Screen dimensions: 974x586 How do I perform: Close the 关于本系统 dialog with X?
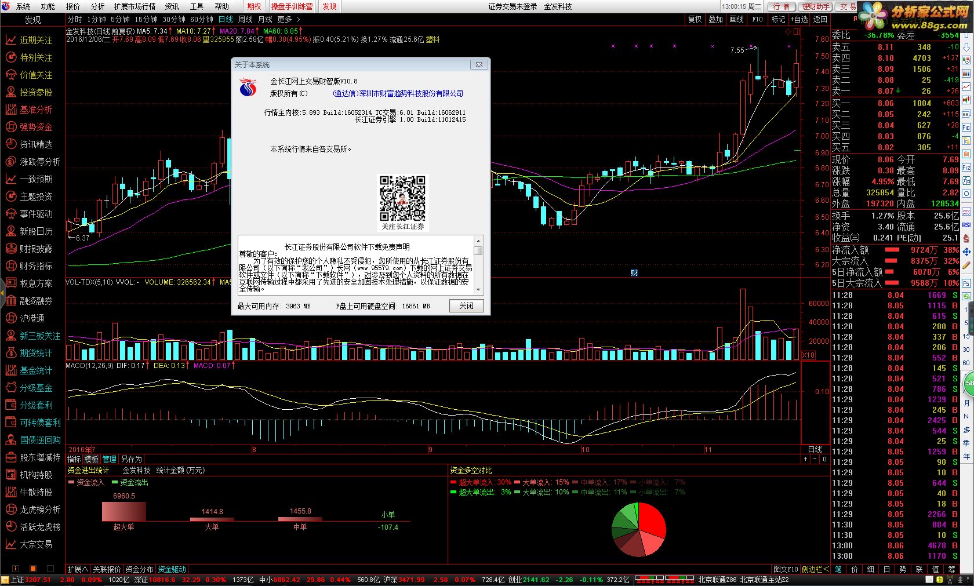click(x=479, y=64)
